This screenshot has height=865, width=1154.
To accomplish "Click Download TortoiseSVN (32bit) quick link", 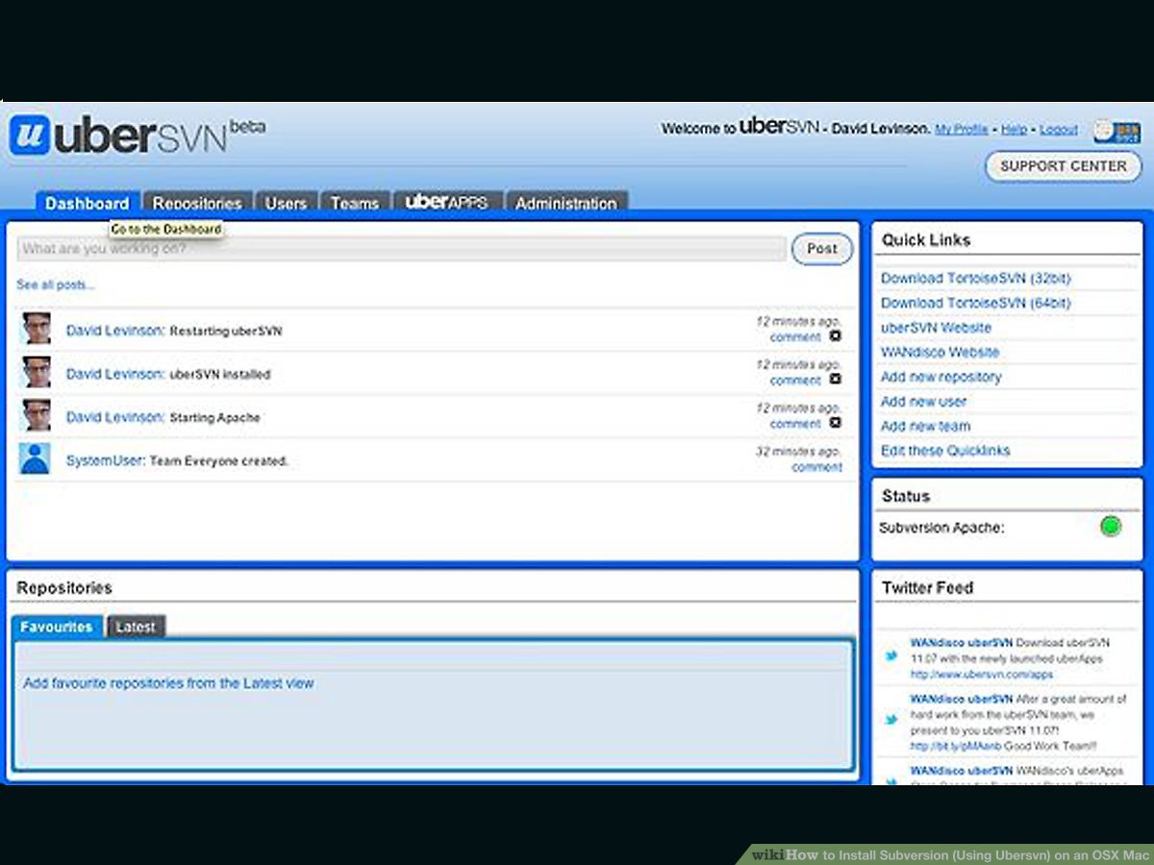I will [x=976, y=278].
